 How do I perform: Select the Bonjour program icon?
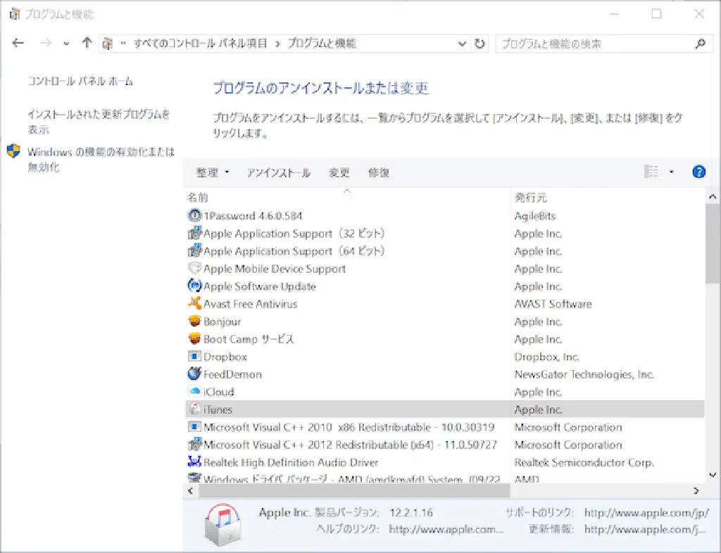click(194, 322)
